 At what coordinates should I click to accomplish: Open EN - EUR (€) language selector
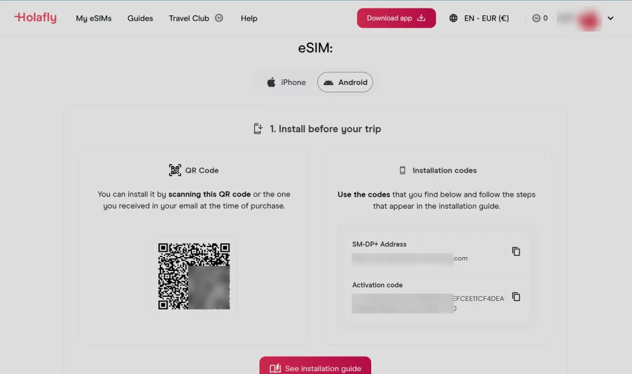click(x=486, y=18)
